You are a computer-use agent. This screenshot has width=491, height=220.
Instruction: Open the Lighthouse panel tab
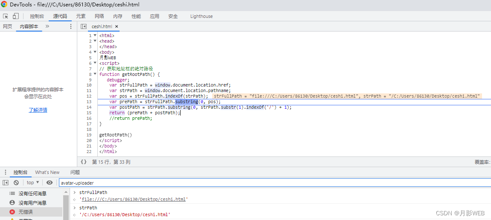tap(202, 16)
